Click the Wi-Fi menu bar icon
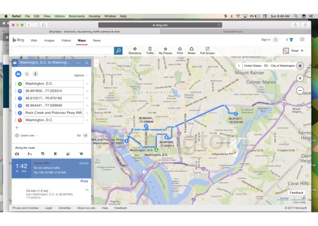The image size is (318, 226). [238, 16]
